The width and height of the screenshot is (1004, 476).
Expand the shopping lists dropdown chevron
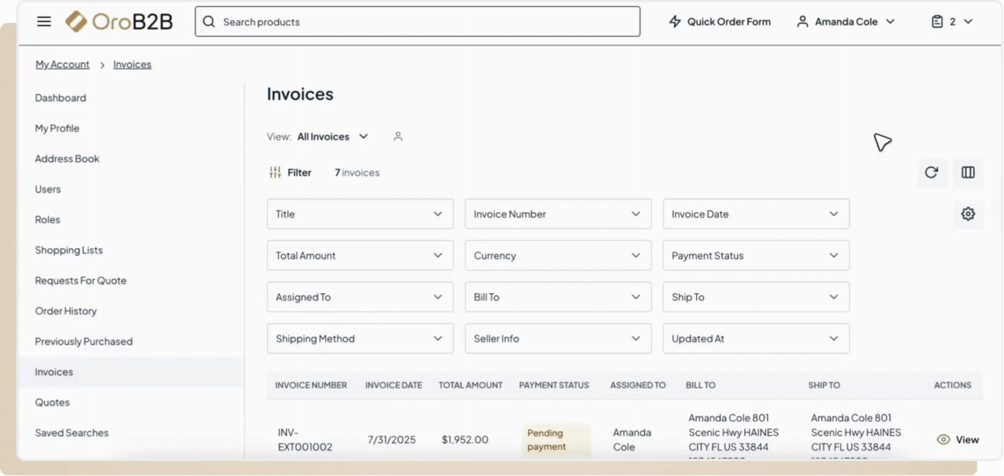pos(968,22)
